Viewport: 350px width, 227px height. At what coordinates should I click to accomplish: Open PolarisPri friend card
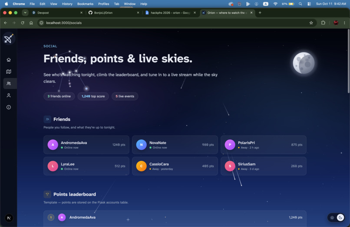[264, 145]
